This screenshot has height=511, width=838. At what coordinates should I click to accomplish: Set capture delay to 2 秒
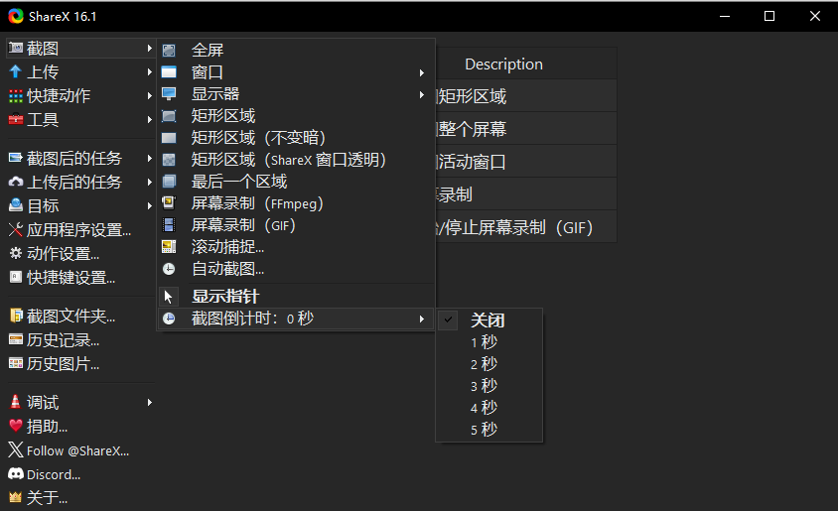[489, 364]
